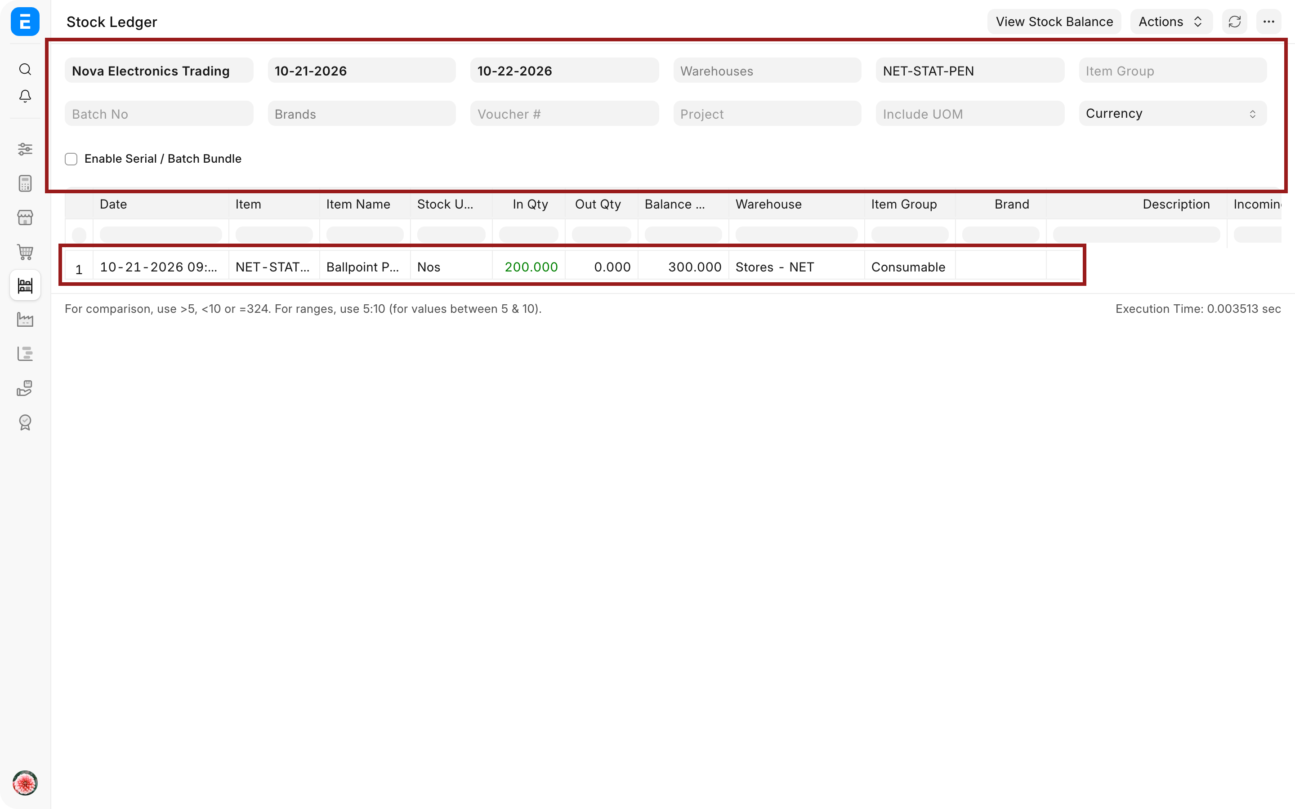Screen dimensions: 1295x809
Task: Click the Stores - NET warehouse cell
Action: pos(796,267)
